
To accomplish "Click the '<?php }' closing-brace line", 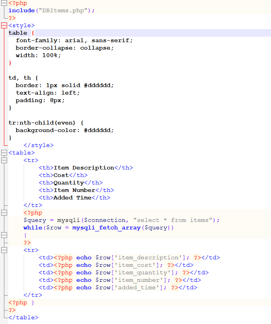I will point(21,302).
